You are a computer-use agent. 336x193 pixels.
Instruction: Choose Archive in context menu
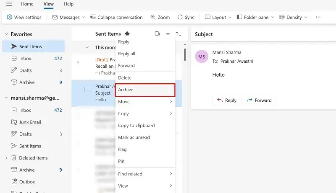point(145,90)
